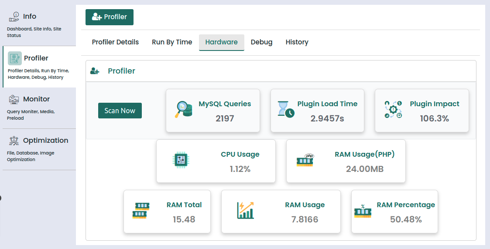Click the MySQL Queries magnifier database icon
Screen dimensions: 490x249
[183, 109]
